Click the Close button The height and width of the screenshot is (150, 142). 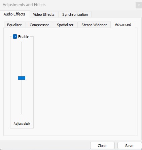click(x=102, y=146)
